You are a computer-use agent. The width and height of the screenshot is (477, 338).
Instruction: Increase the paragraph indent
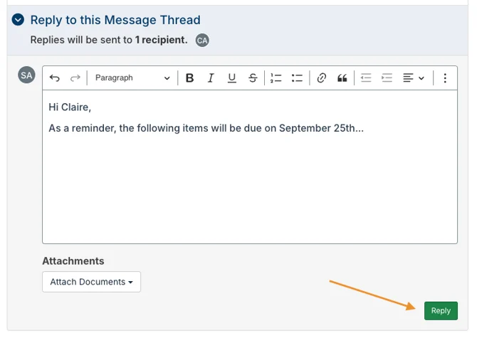point(387,78)
